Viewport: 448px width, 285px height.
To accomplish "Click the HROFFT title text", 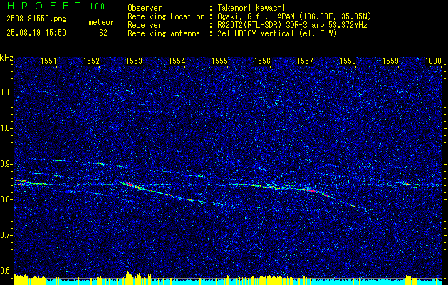I will [x=44, y=6].
